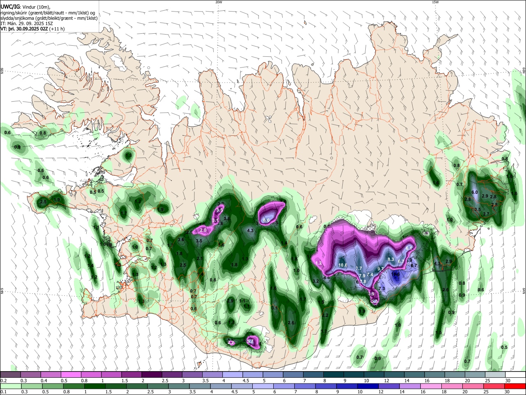This screenshot has height=395, width=526.
Task: Click the dull mauve 0.2 swatch, top row
Action: point(10,374)
